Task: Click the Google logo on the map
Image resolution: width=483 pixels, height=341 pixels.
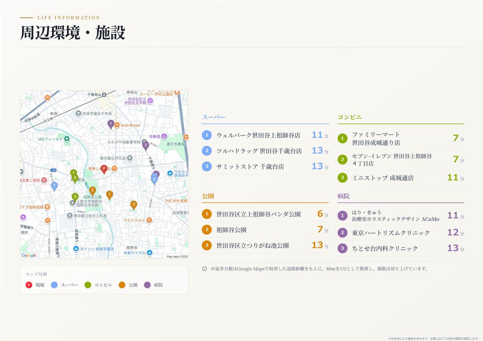Action: click(x=29, y=255)
